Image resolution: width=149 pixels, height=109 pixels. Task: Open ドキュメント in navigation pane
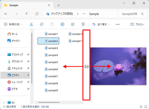tap(15, 68)
